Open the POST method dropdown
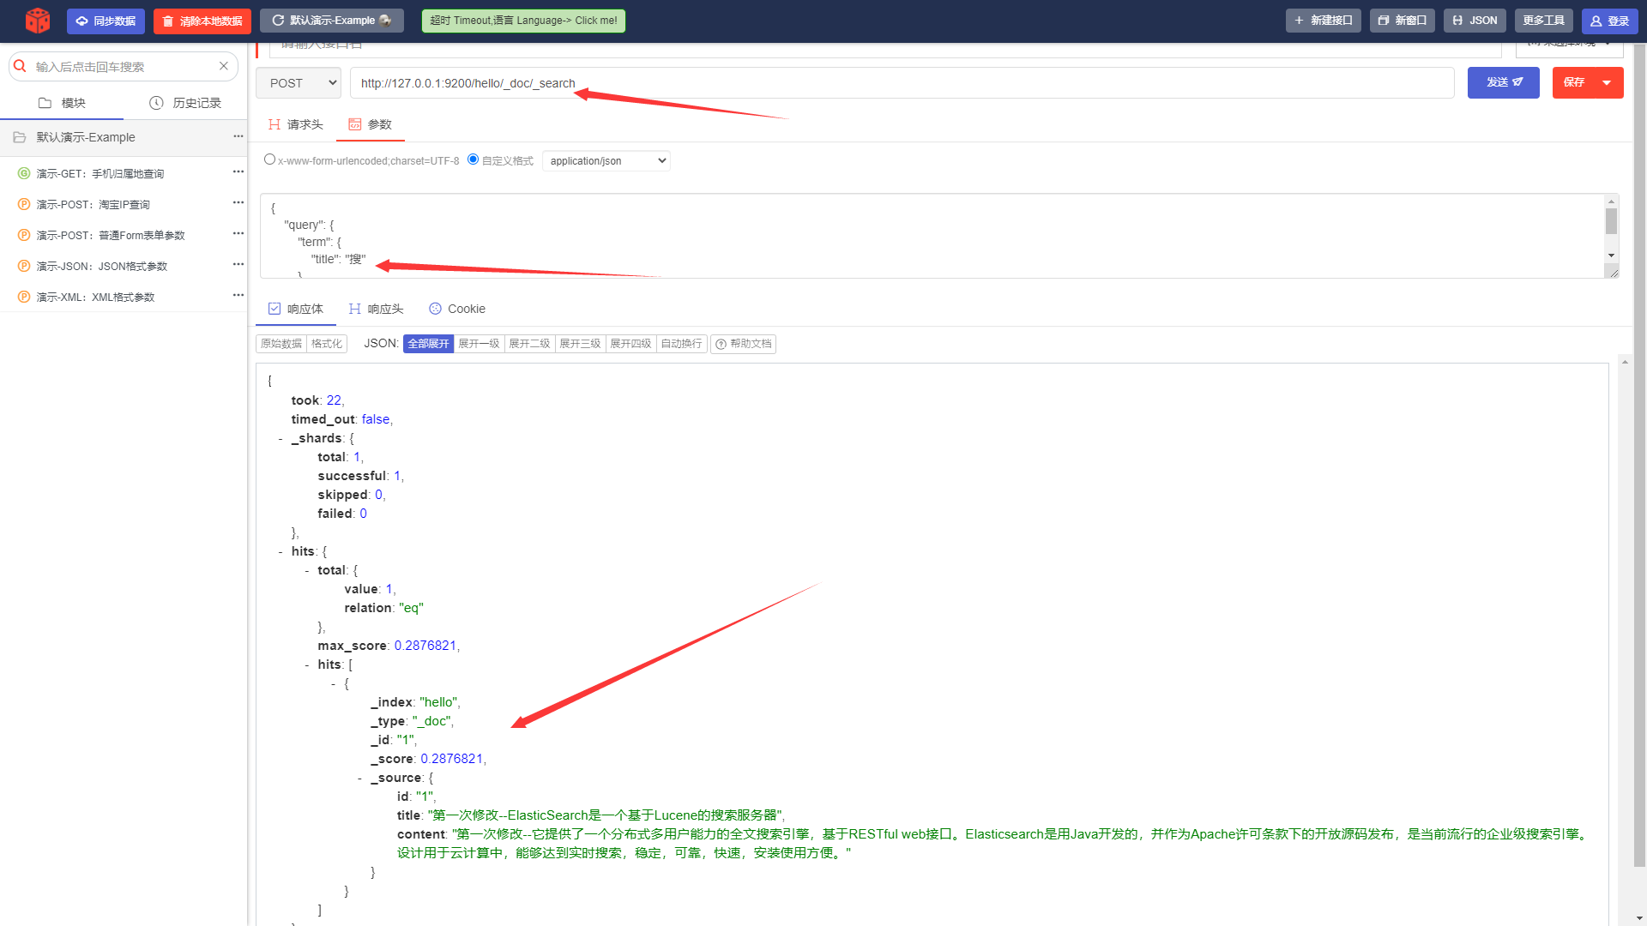This screenshot has width=1647, height=926. (299, 83)
